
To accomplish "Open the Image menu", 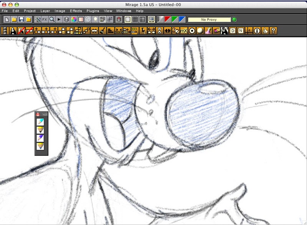I will pyautogui.click(x=60, y=11).
